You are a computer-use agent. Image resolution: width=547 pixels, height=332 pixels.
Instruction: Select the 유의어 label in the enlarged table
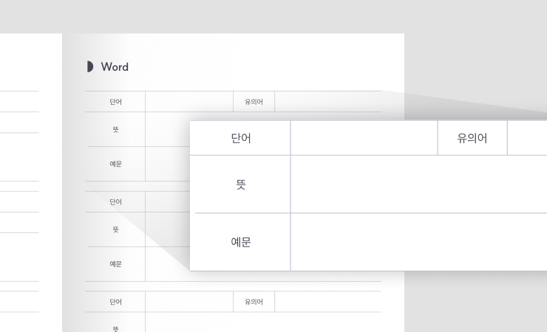pyautogui.click(x=472, y=138)
